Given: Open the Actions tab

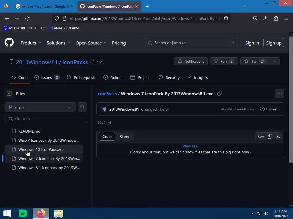Looking at the screenshot, I should tap(113, 78).
